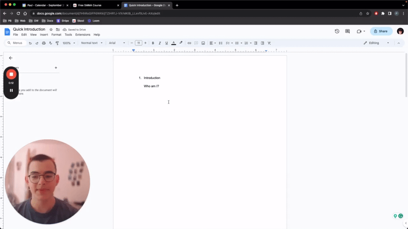Toggle italic formatting in the toolbar
This screenshot has height=229, width=408.
[x=160, y=43]
